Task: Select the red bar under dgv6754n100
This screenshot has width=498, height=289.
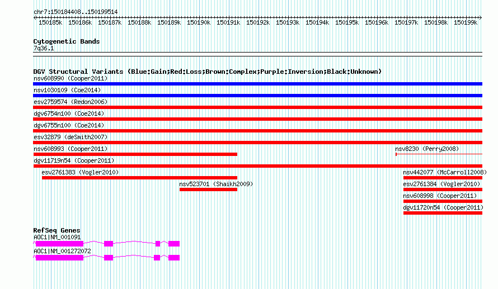Action: 257,119
